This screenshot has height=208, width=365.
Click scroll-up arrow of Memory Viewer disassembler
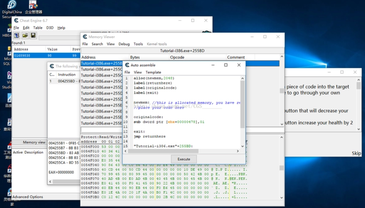pyautogui.click(x=282, y=57)
